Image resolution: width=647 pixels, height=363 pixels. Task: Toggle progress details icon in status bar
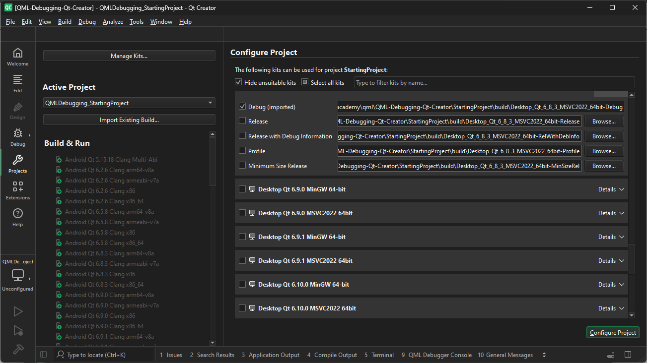pos(611,355)
